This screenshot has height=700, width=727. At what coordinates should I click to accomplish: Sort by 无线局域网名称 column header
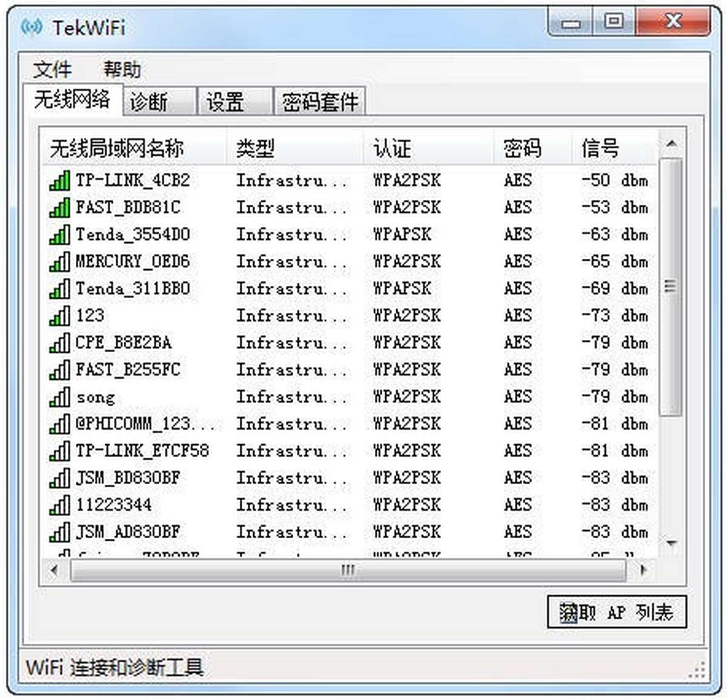pos(116,148)
